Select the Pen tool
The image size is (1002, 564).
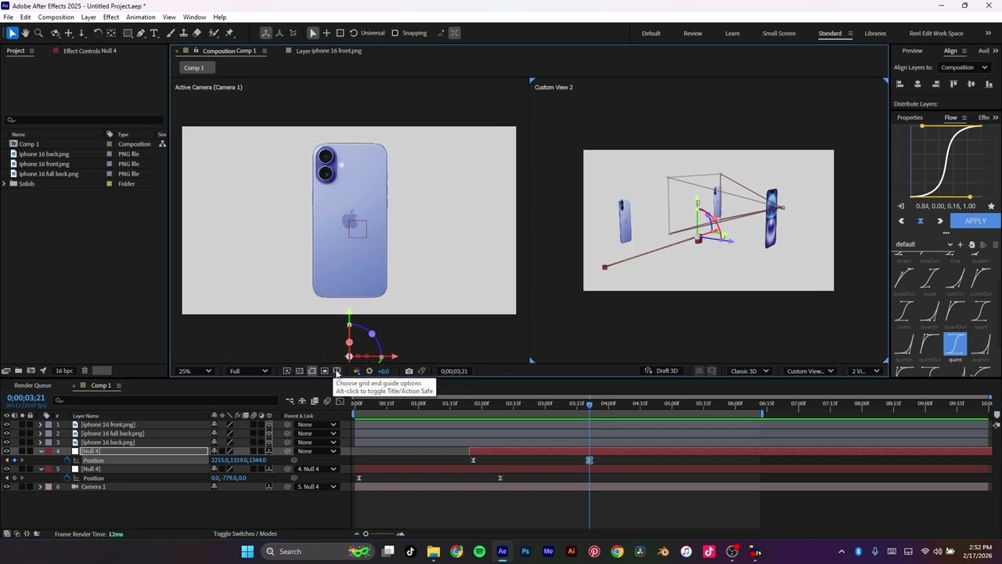(141, 33)
